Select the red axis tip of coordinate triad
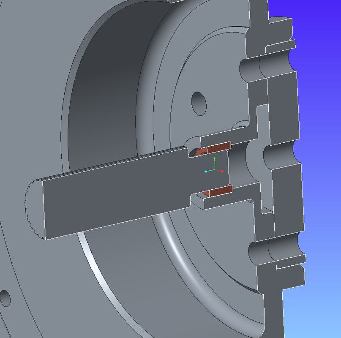Image resolution: width=341 pixels, height=338 pixels. pos(222,172)
